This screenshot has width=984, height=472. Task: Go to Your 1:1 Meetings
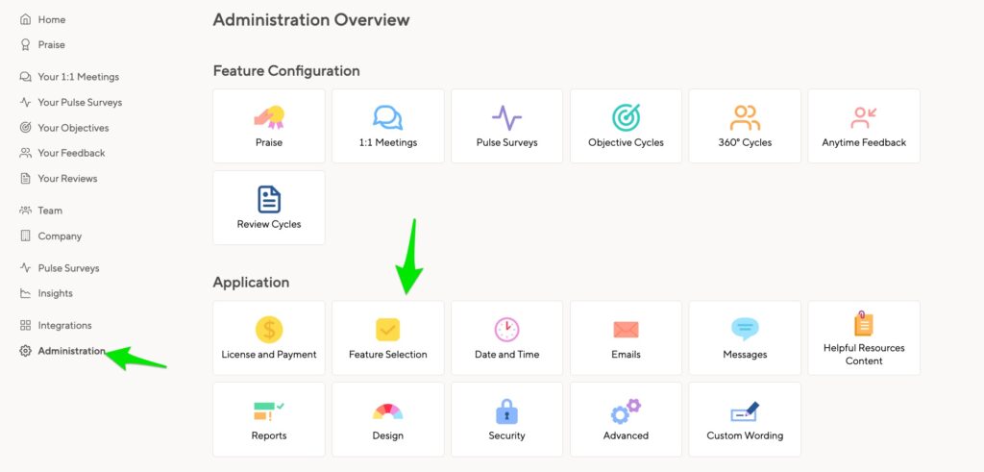coord(79,77)
